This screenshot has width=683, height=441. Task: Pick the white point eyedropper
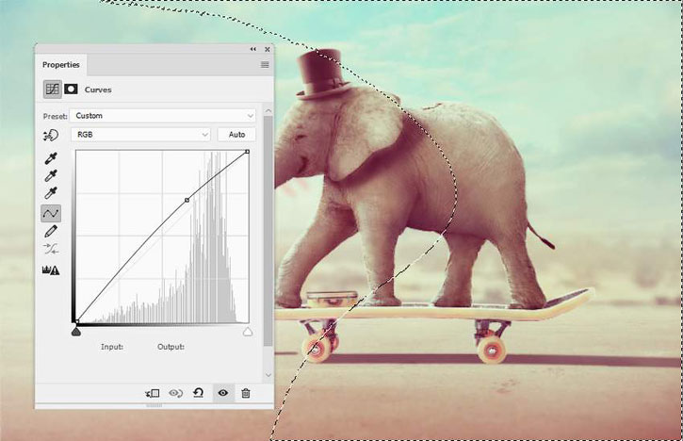[51, 193]
